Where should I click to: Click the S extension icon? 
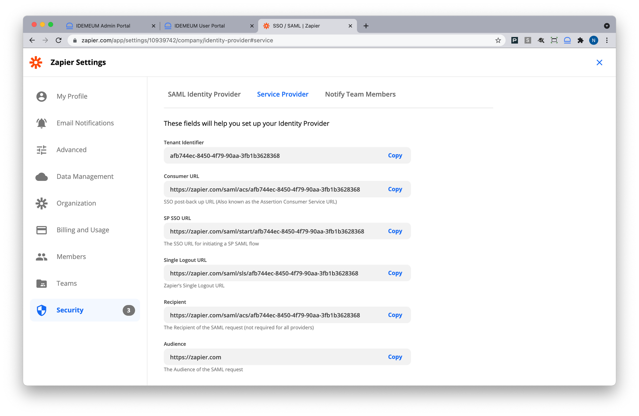(528, 40)
